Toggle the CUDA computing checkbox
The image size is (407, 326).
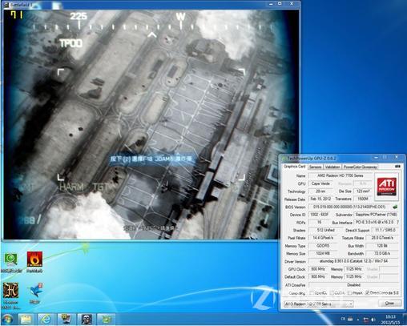tap(332, 293)
